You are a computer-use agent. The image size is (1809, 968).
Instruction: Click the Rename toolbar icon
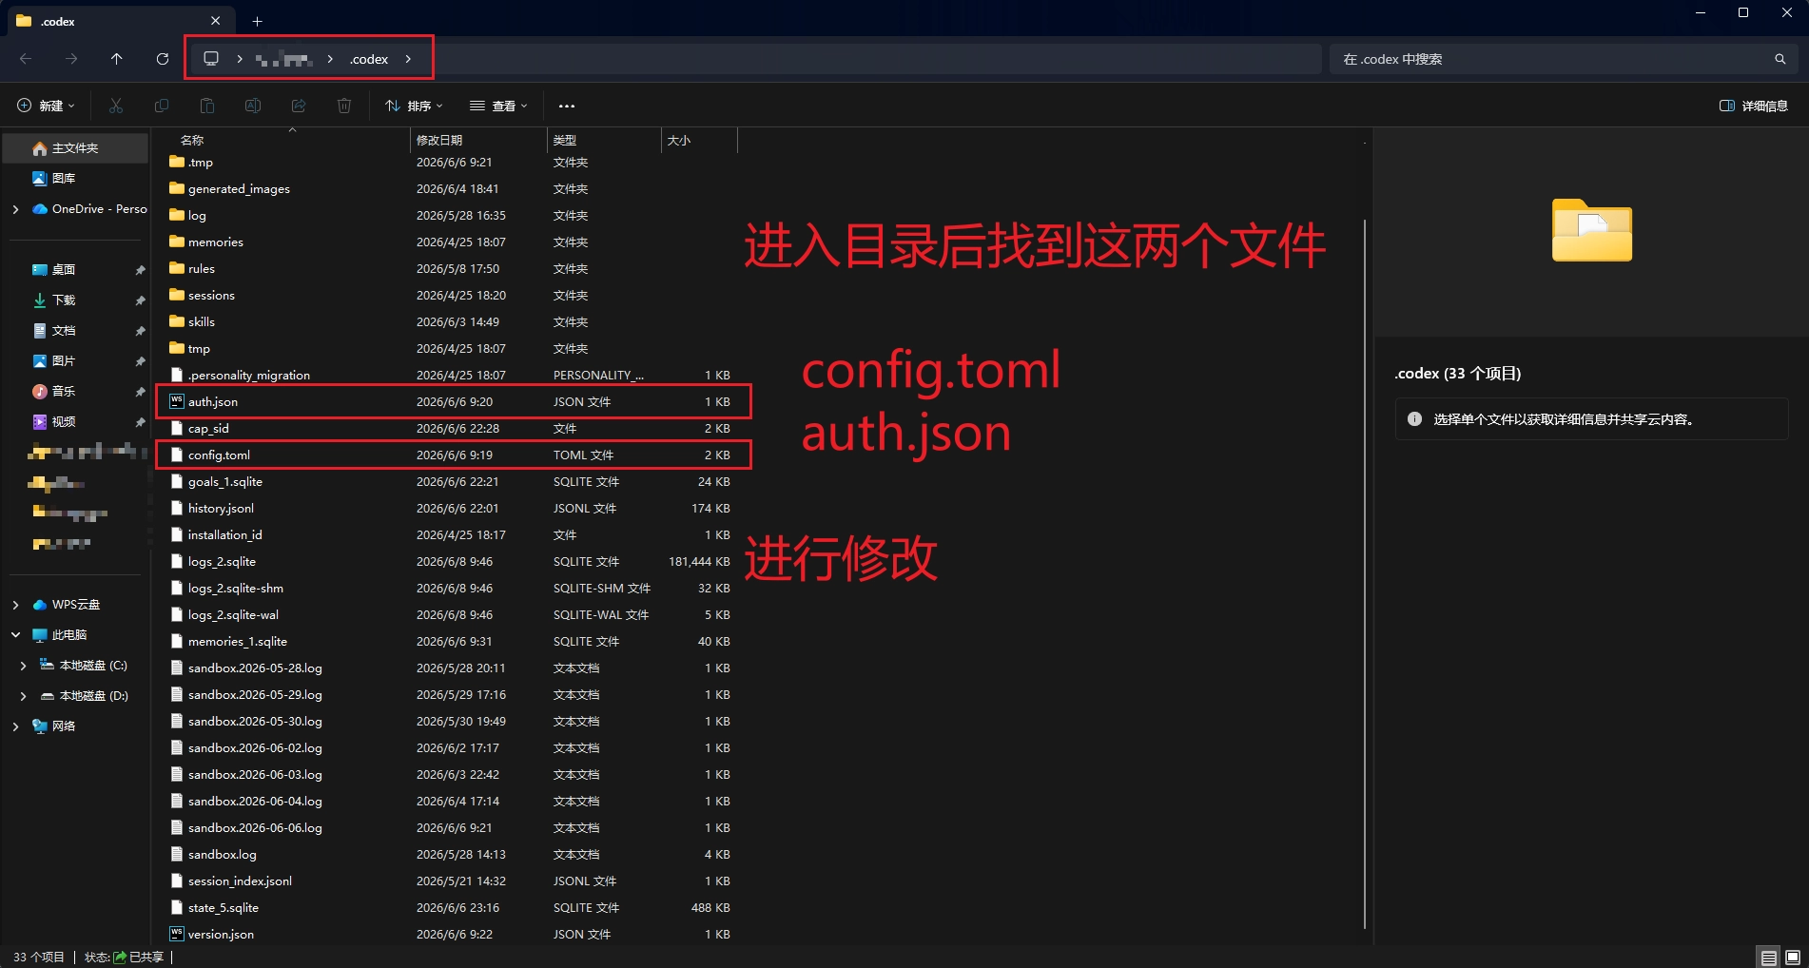point(253,106)
